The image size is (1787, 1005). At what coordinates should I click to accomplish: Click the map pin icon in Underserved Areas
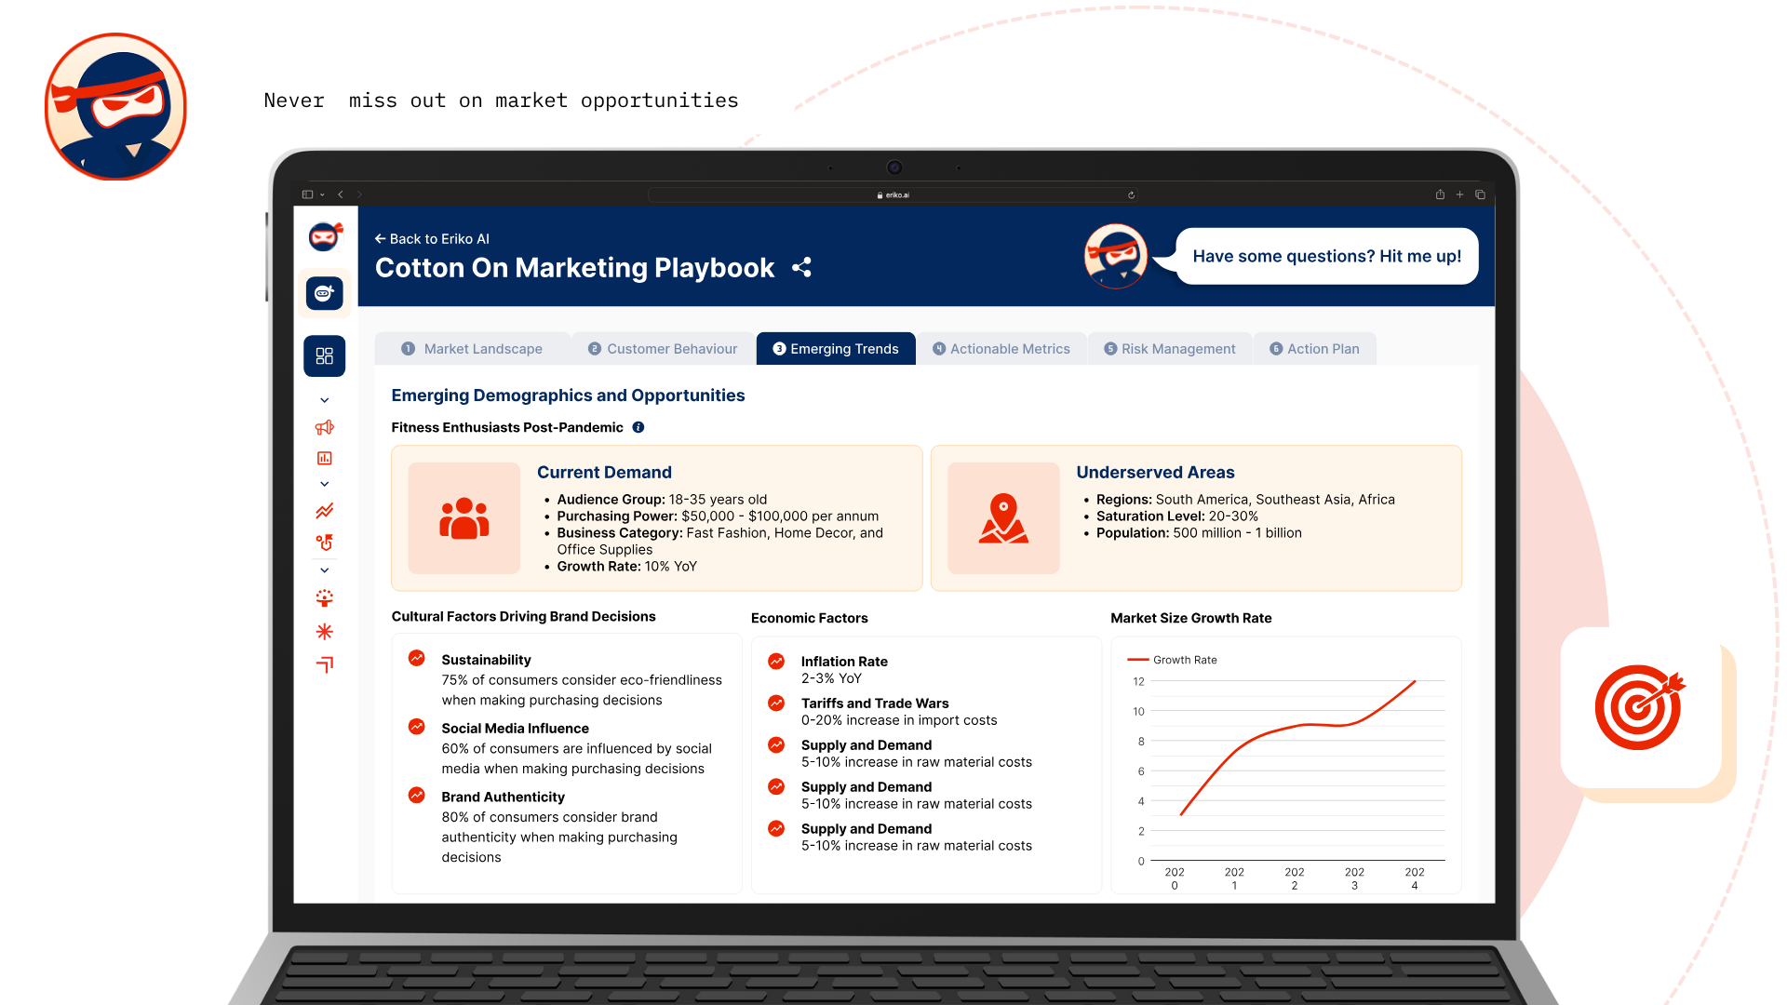coord(1003,518)
